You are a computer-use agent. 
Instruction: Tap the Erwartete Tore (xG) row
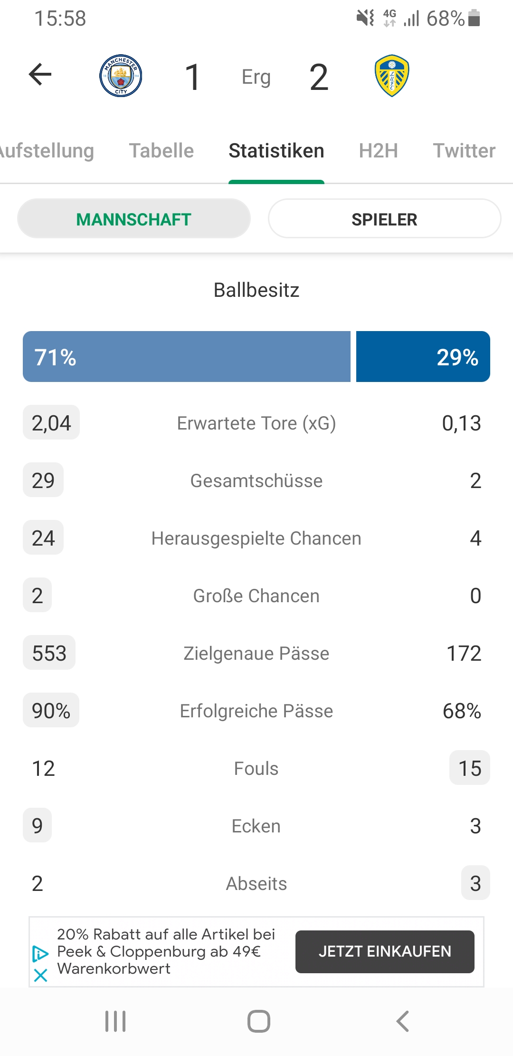tap(256, 423)
